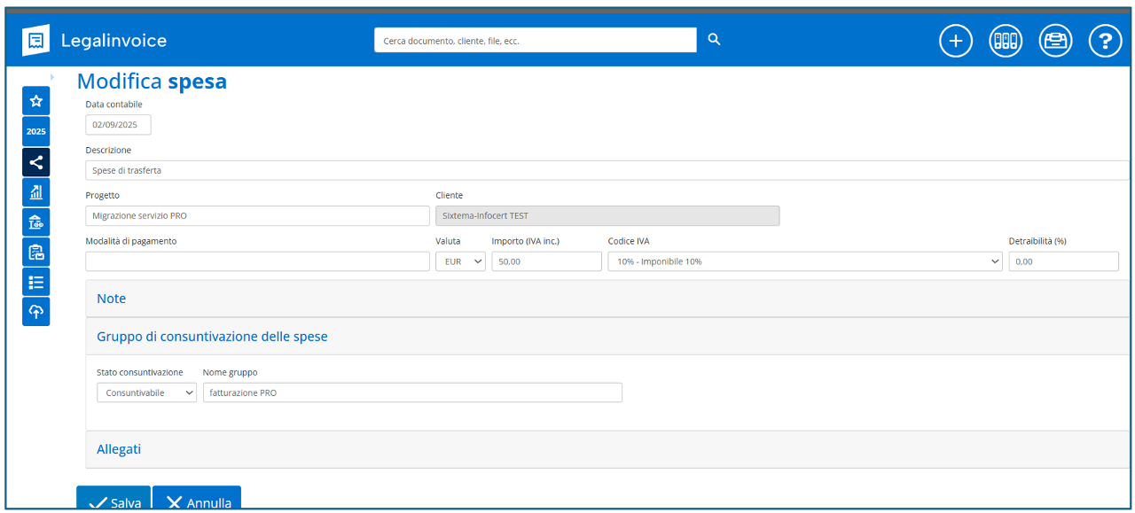Click the Importo (IVA inc.) field

tap(546, 261)
